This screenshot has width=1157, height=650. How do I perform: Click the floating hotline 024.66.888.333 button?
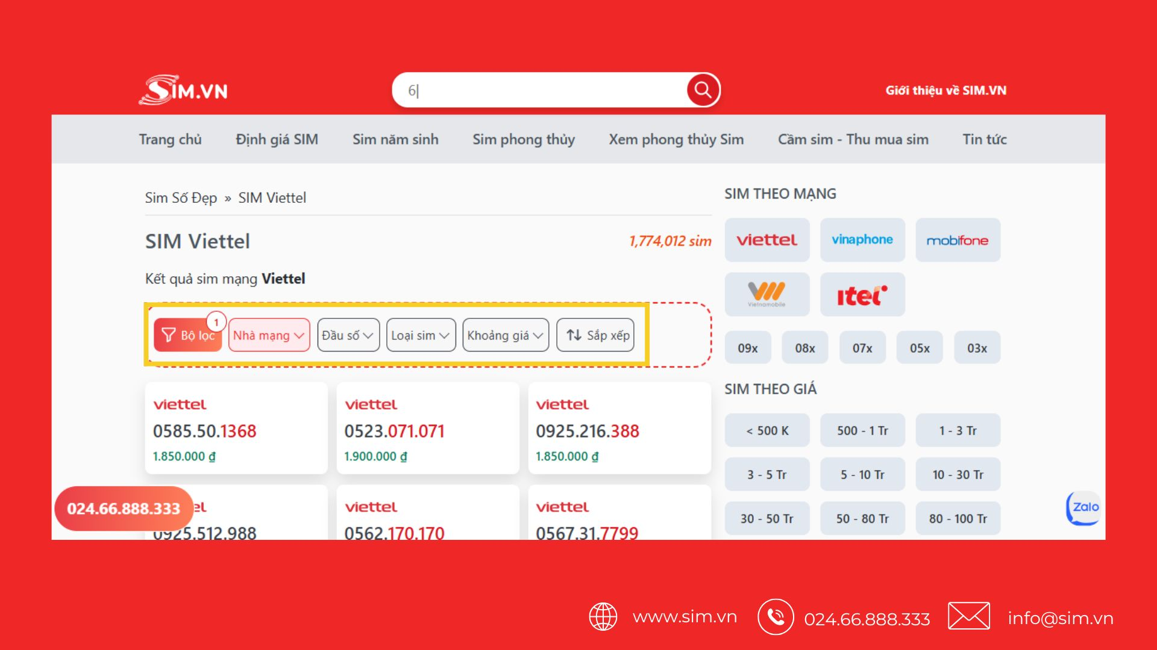124,509
